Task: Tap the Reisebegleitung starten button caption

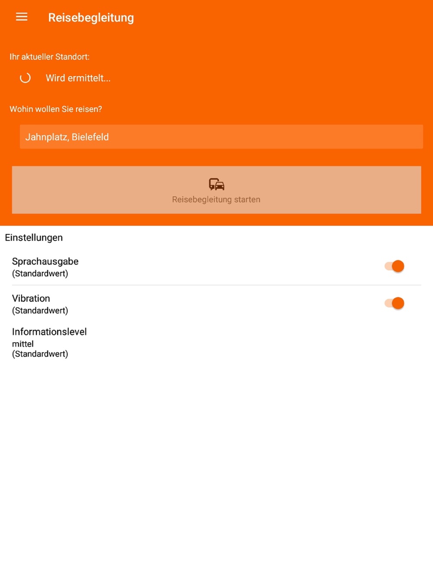Action: pos(216,200)
